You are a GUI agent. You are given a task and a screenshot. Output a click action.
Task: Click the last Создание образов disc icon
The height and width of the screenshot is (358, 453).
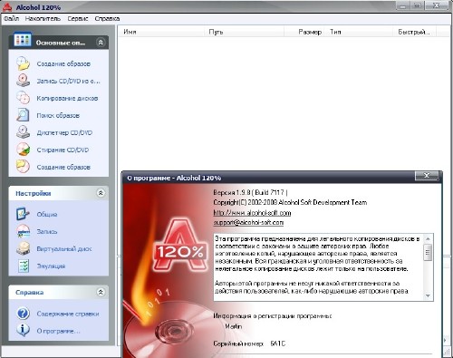point(23,167)
